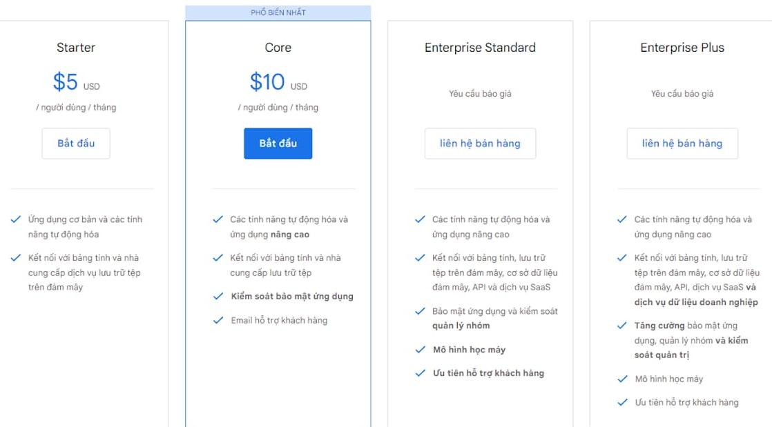The height and width of the screenshot is (427, 772).
Task: Click "liên hệ bán hàng" under Enterprise Standard
Action: (x=481, y=143)
